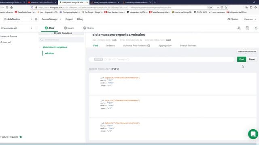The image size is (259, 145).
Task: Open Firefox account icon in toolbar
Action: point(255,7)
